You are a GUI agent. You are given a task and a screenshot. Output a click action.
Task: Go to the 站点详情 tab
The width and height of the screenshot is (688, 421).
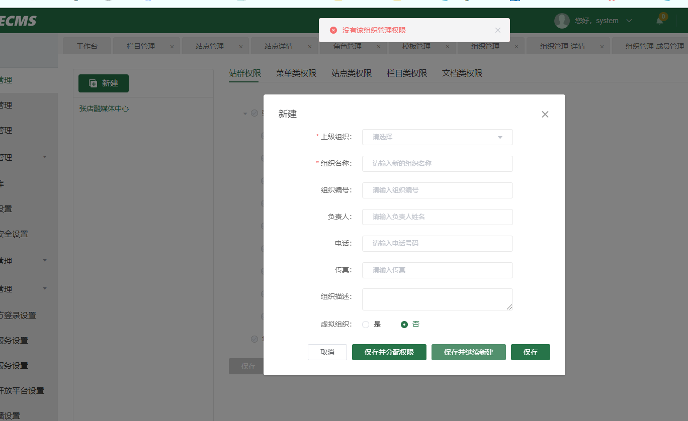[x=279, y=46]
